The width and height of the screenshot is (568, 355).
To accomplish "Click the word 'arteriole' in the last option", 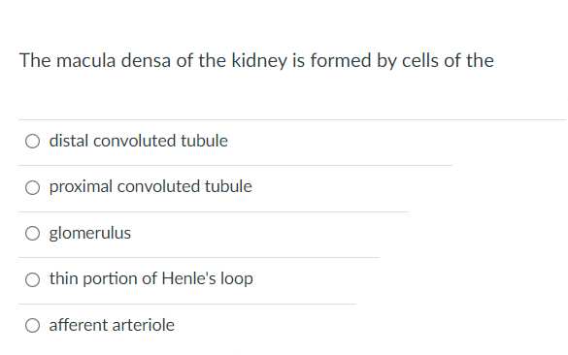I will pos(147,325).
